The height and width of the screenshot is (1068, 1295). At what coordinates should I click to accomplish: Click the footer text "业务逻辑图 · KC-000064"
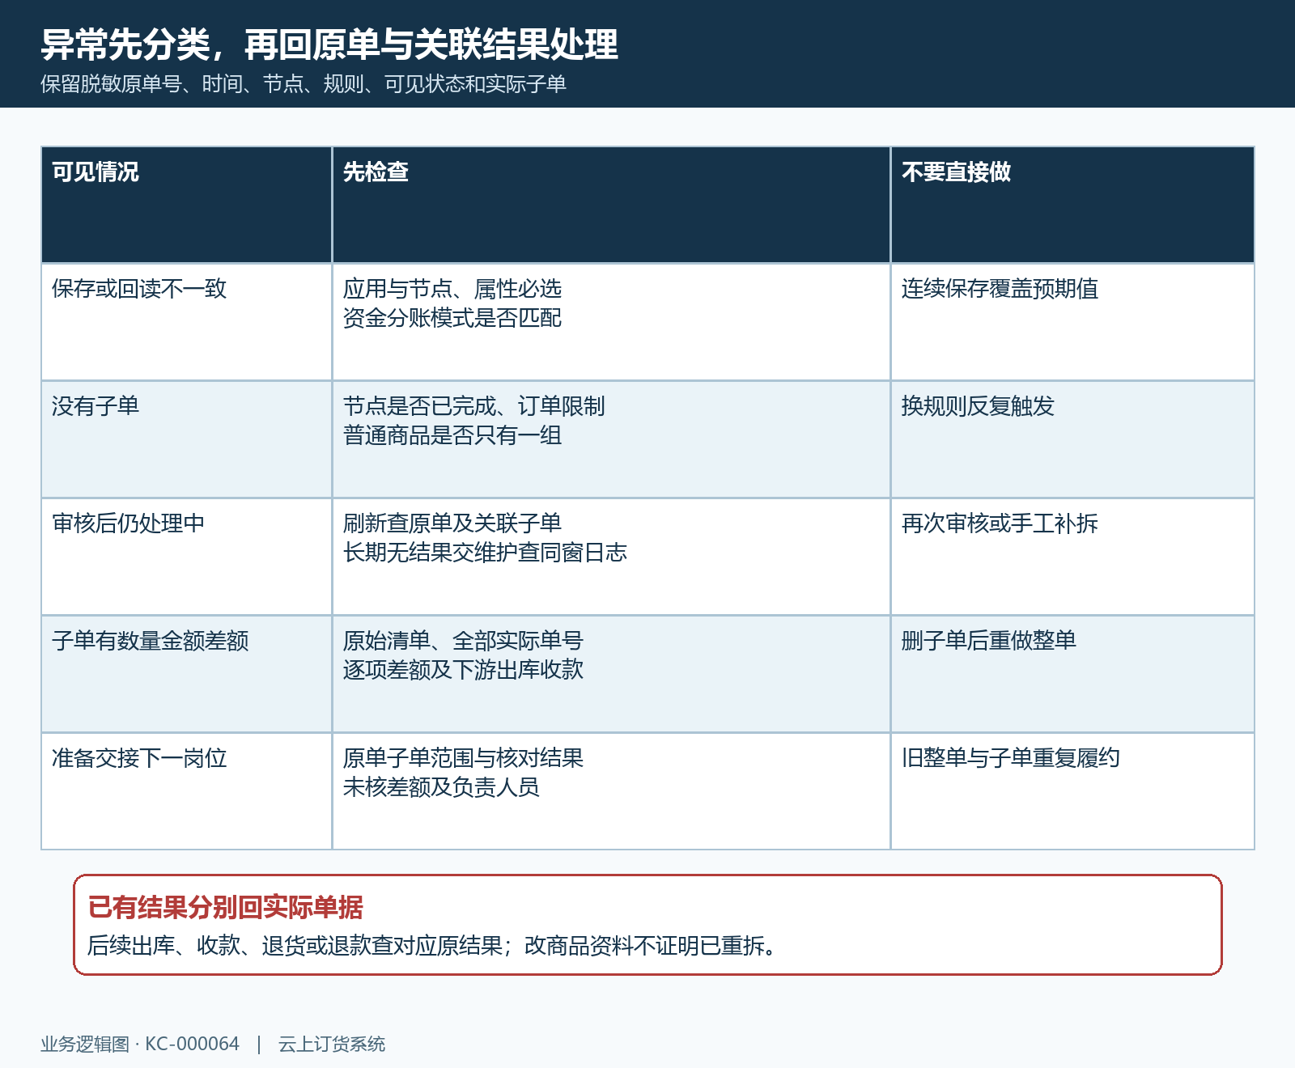(140, 1045)
